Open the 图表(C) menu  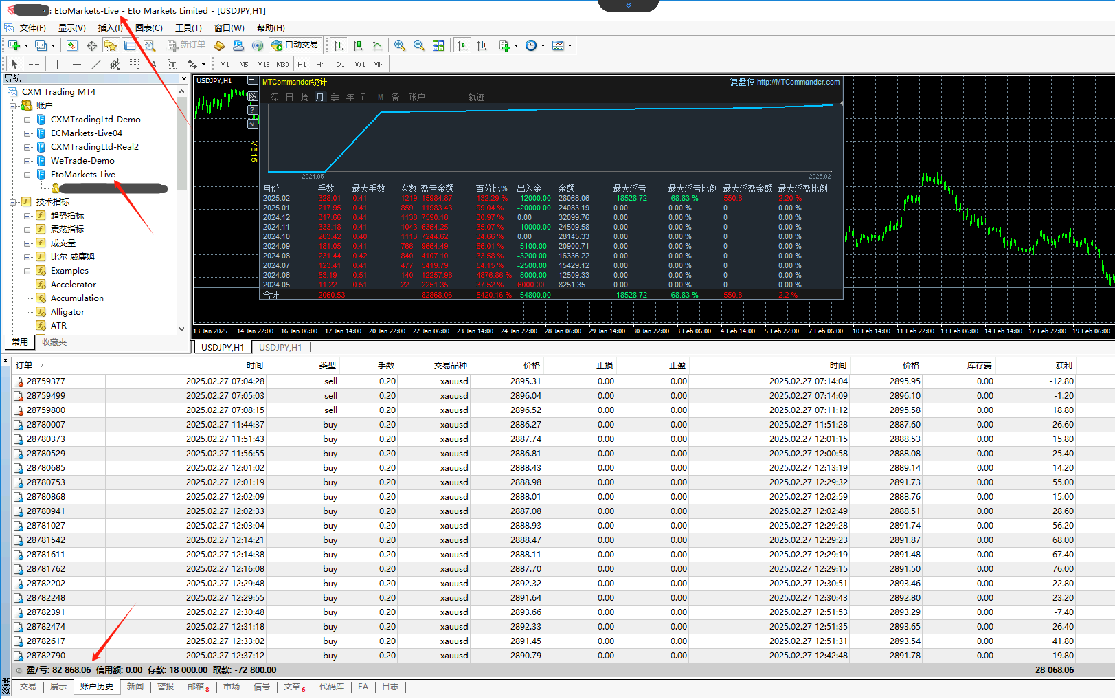point(148,28)
